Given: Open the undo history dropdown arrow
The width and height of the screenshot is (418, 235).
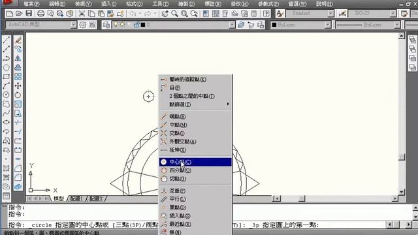Looking at the screenshot, I should (x=140, y=13).
